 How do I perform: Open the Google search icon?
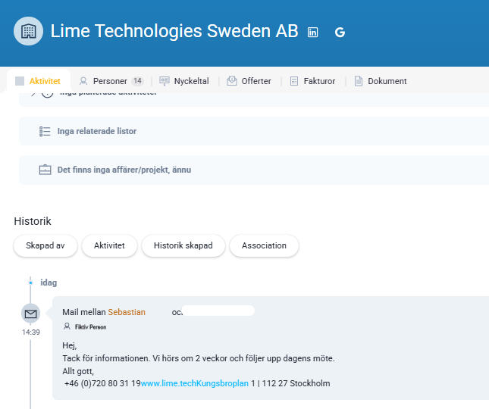pos(340,33)
